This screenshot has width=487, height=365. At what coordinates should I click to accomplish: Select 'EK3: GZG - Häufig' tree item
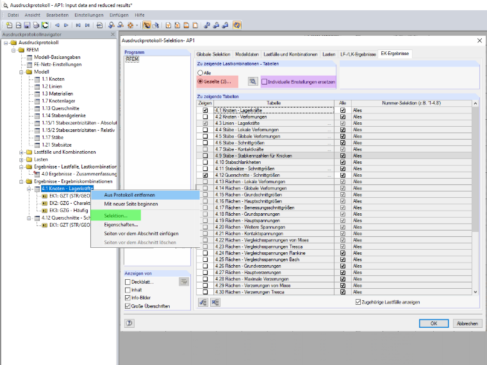click(69, 211)
